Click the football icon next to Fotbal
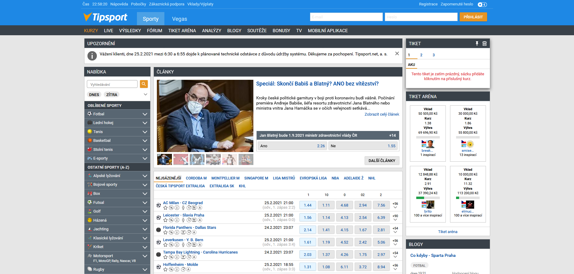Screen dimensions: 574x274 click(x=90, y=114)
